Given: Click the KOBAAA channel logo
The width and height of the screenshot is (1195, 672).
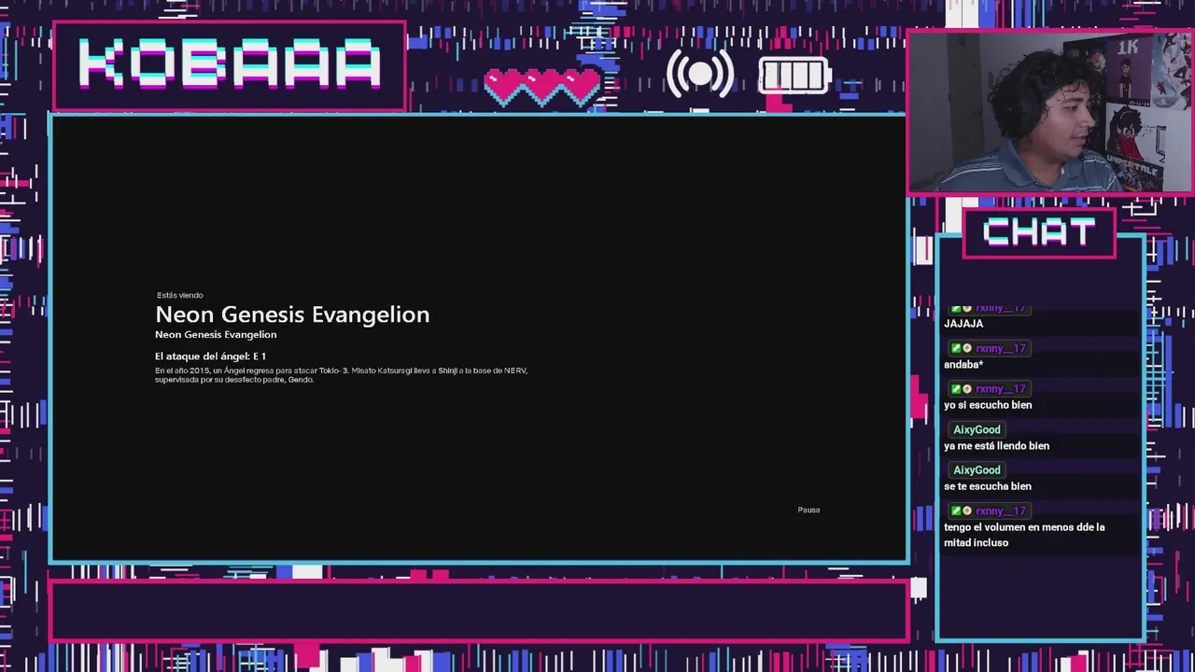Looking at the screenshot, I should 230,65.
